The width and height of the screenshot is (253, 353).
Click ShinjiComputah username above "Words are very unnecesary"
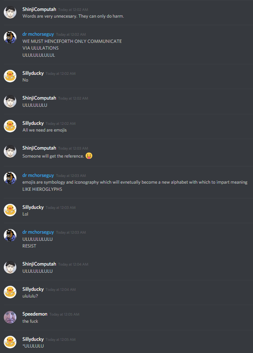point(39,9)
